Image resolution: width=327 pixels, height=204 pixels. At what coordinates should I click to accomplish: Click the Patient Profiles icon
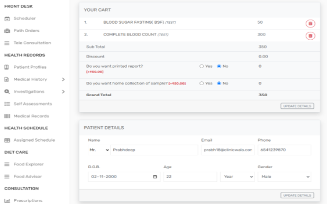tap(7, 67)
